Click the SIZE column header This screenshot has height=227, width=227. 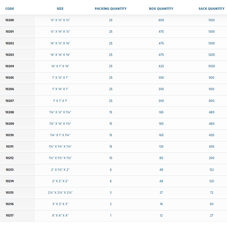[60, 9]
